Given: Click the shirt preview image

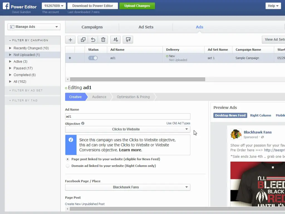Looking at the screenshot, I should [257, 184].
